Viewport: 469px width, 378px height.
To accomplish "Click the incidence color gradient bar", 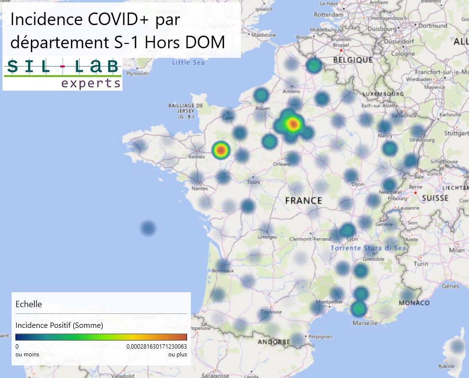I will [101, 337].
